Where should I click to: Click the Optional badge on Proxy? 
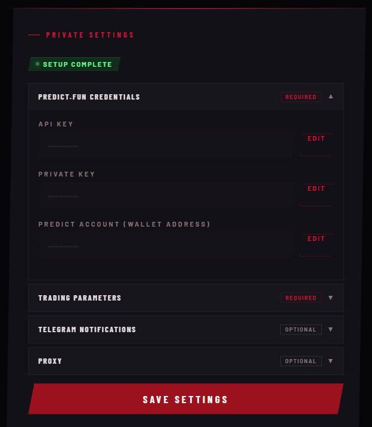(x=300, y=361)
